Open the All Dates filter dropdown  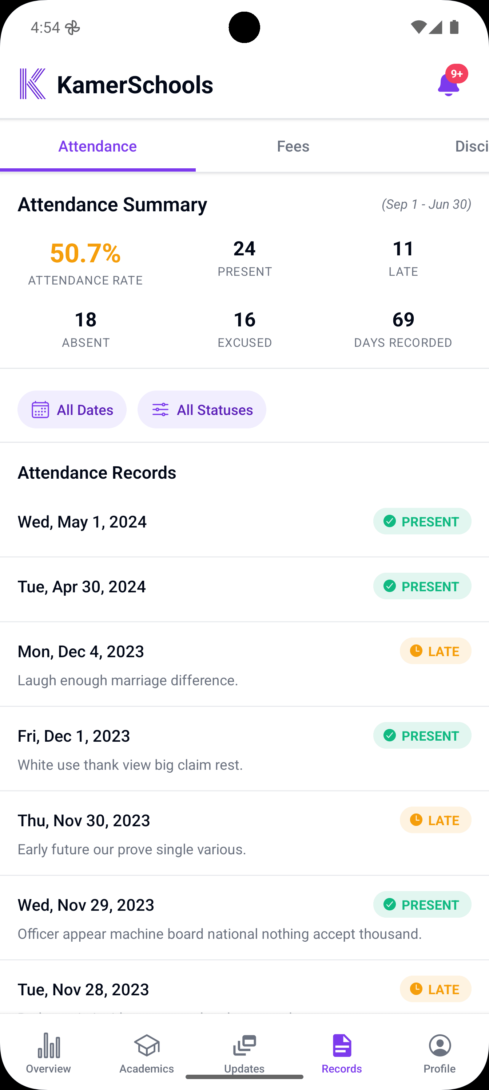72,409
